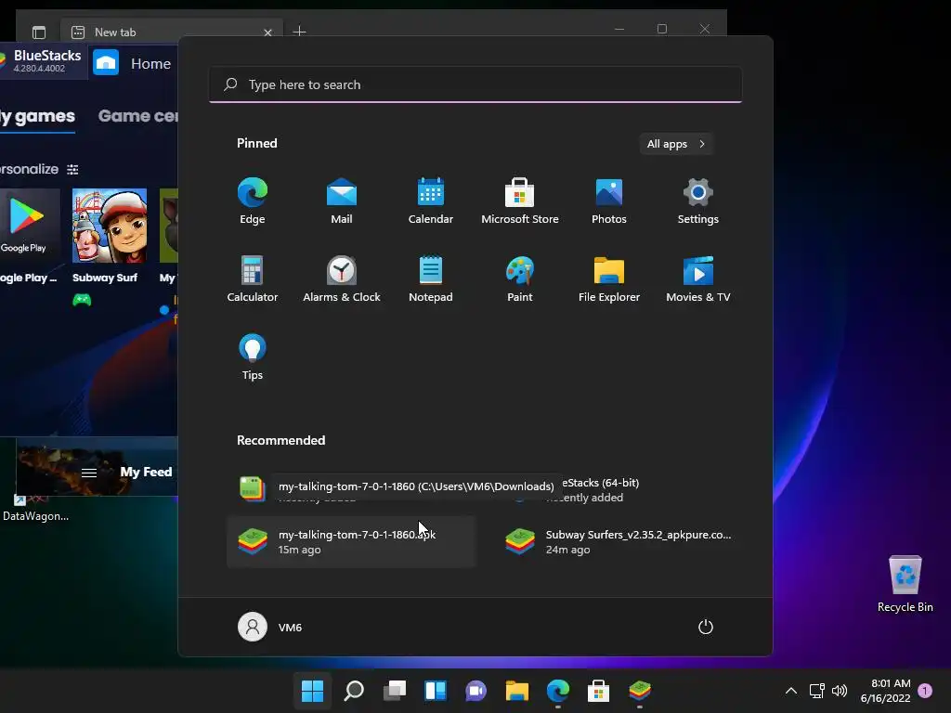
Task: Open the tab actions menu in Edge
Action: point(39,32)
